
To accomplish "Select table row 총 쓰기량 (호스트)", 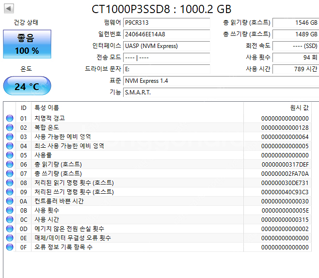I will pos(159,173).
